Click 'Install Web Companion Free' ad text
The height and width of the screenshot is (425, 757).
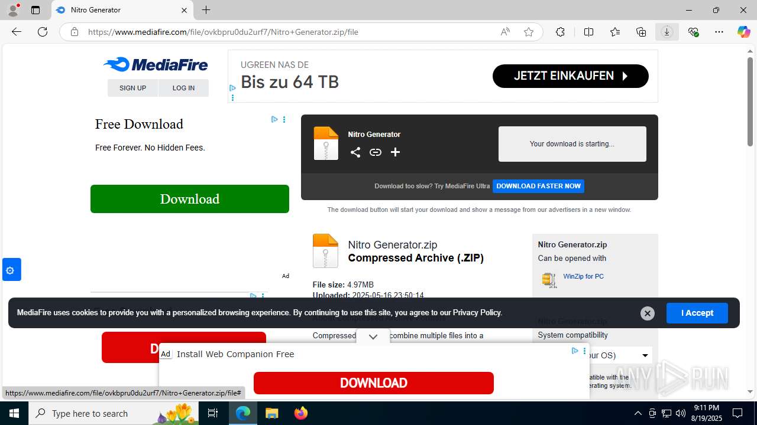235,354
